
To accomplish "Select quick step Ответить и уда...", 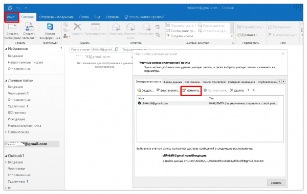I will pos(213,31).
